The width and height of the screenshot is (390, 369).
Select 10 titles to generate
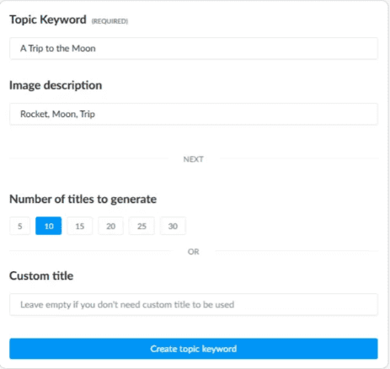tap(49, 226)
